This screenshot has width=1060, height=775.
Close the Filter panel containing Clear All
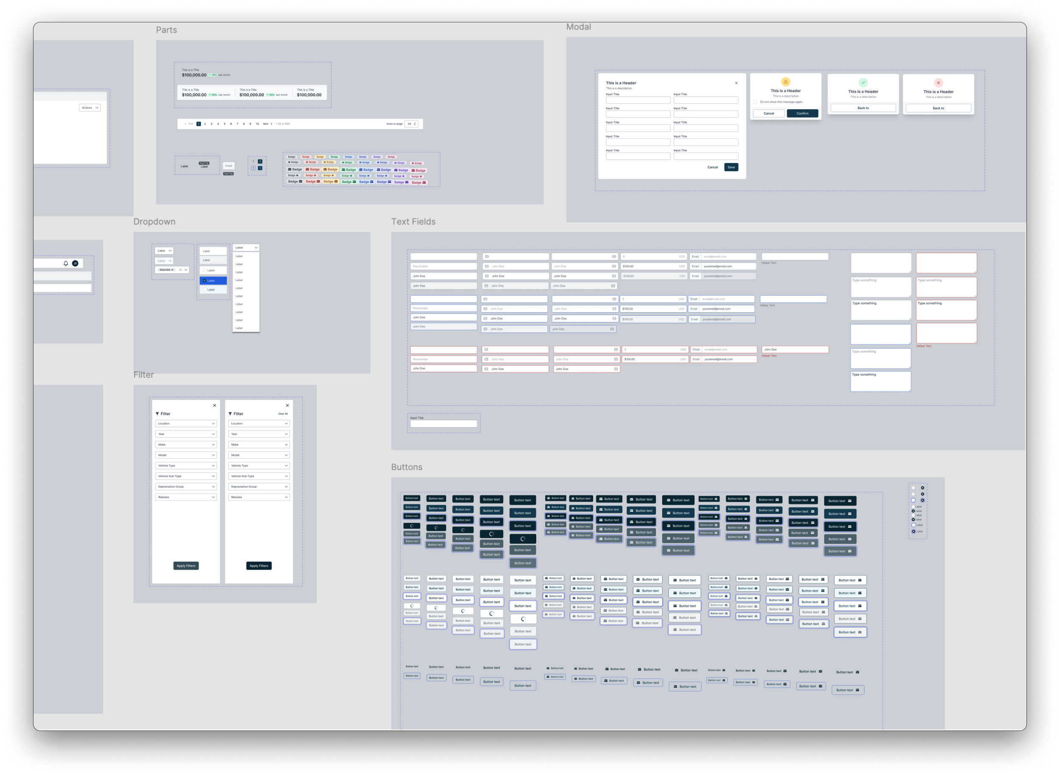click(x=287, y=406)
